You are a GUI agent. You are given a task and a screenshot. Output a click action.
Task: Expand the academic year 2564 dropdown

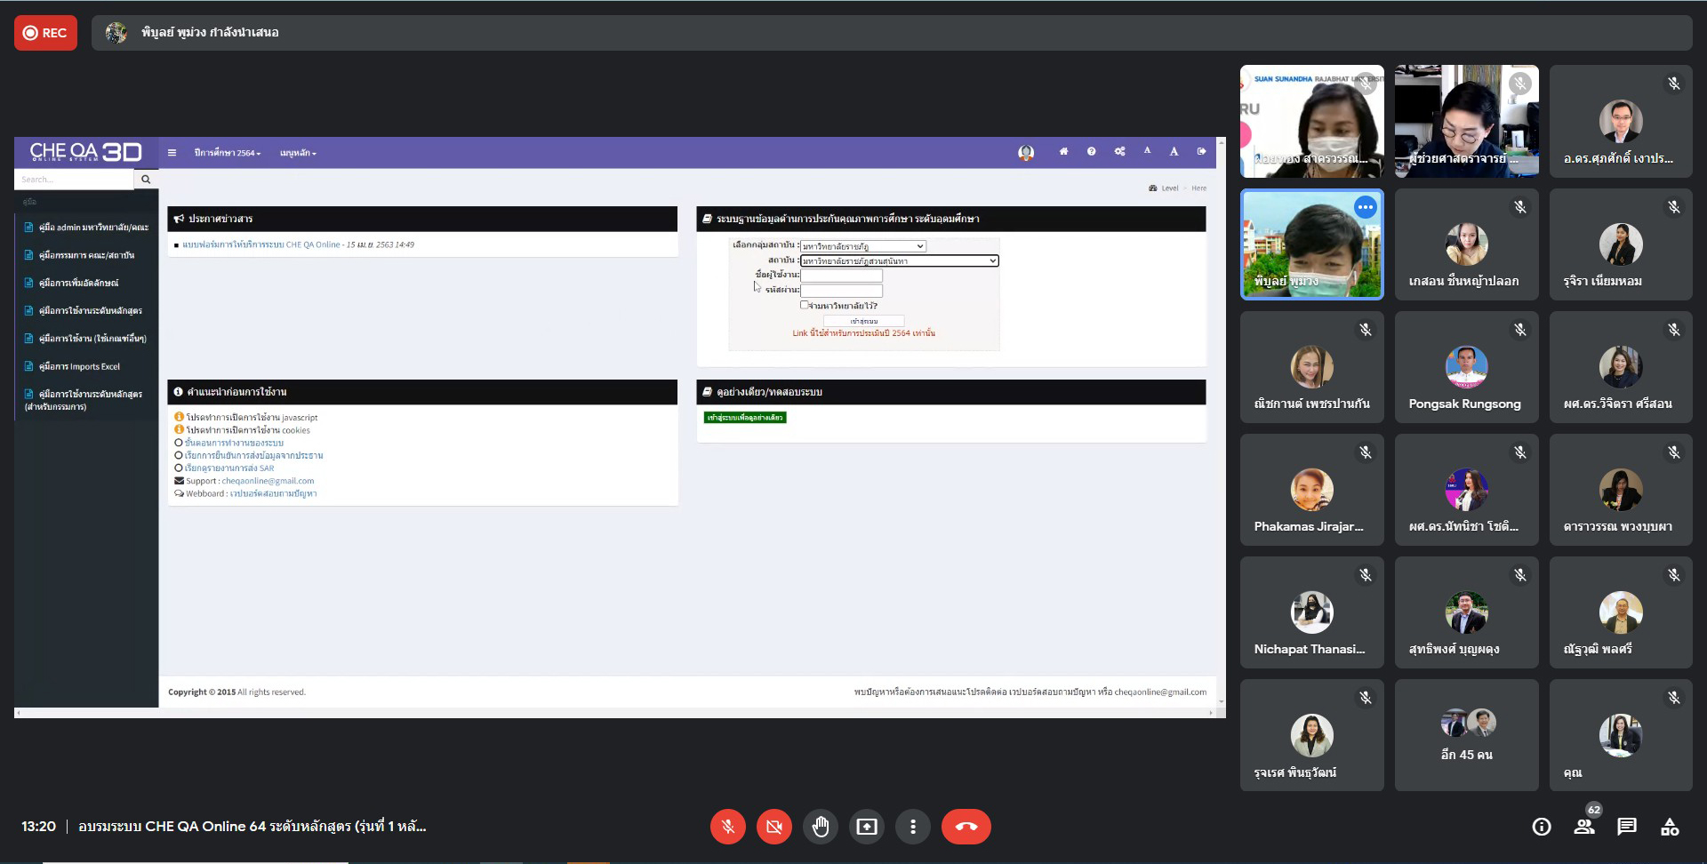coord(228,153)
